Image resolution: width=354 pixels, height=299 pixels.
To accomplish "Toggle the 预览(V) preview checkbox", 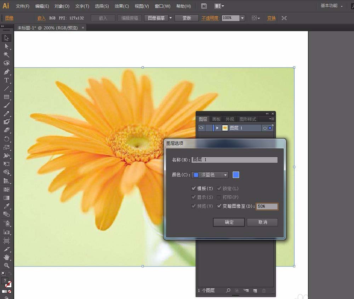I will [193, 206].
